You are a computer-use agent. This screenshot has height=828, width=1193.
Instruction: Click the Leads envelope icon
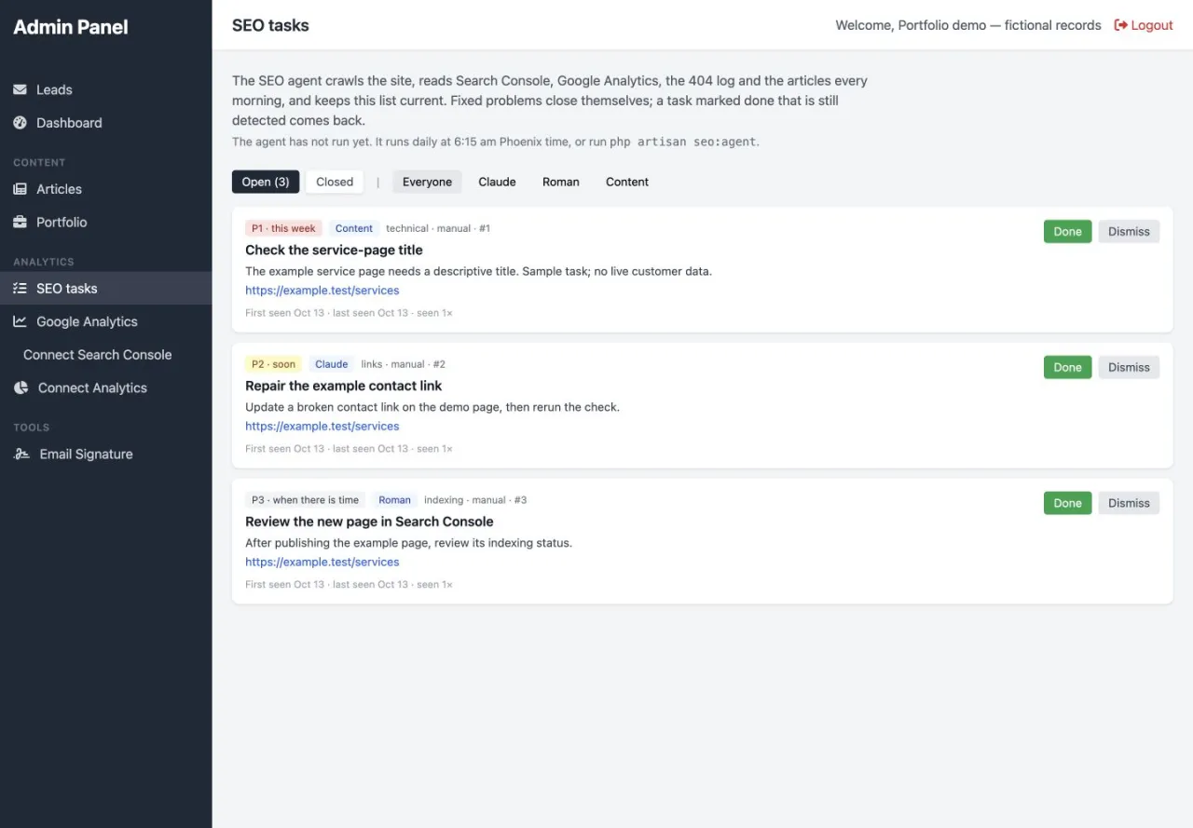20,89
